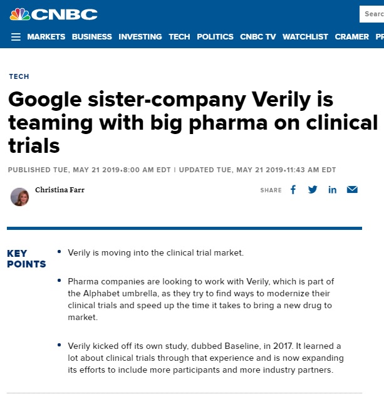Viewport: 384px width, 394px height.
Task: Share article on Facebook
Action: [x=293, y=190]
